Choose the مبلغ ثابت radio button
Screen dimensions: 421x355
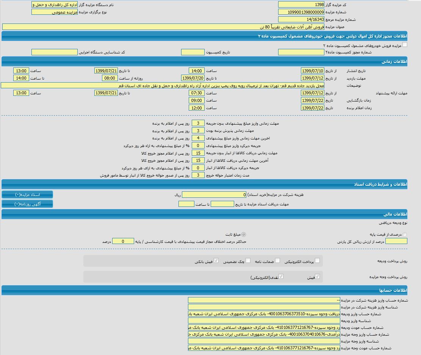(243, 235)
